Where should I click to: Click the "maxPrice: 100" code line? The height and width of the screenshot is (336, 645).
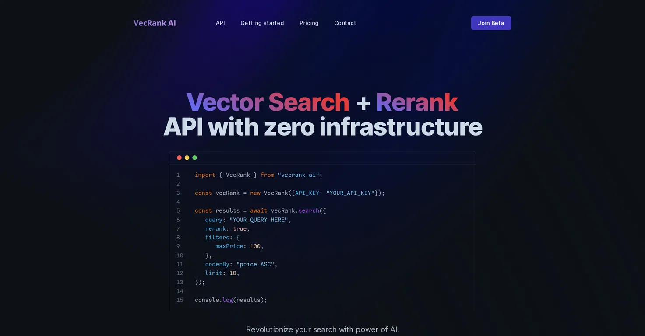(x=240, y=246)
